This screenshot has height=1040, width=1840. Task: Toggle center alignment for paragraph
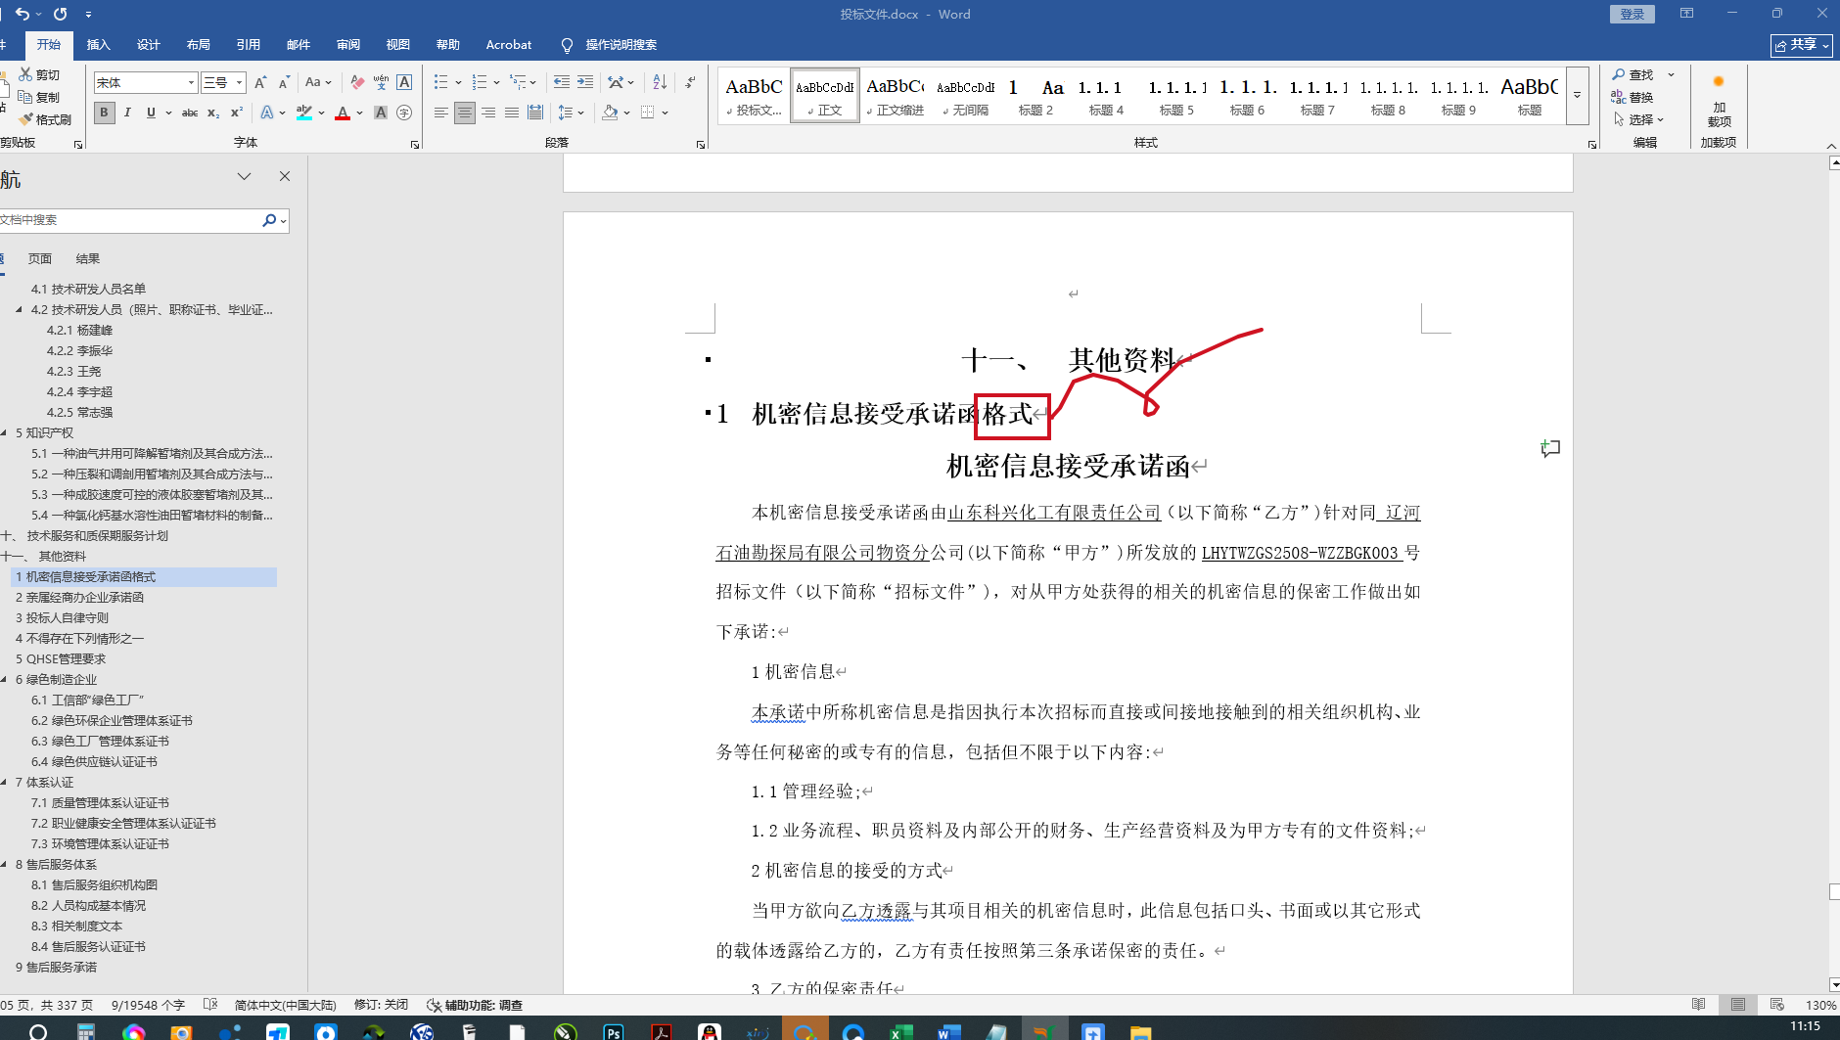465,113
